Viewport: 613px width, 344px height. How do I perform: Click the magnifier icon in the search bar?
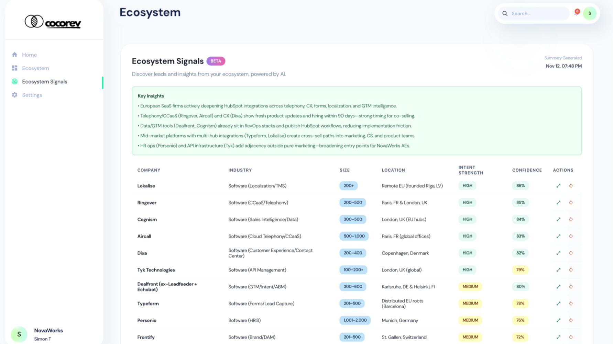[505, 13]
